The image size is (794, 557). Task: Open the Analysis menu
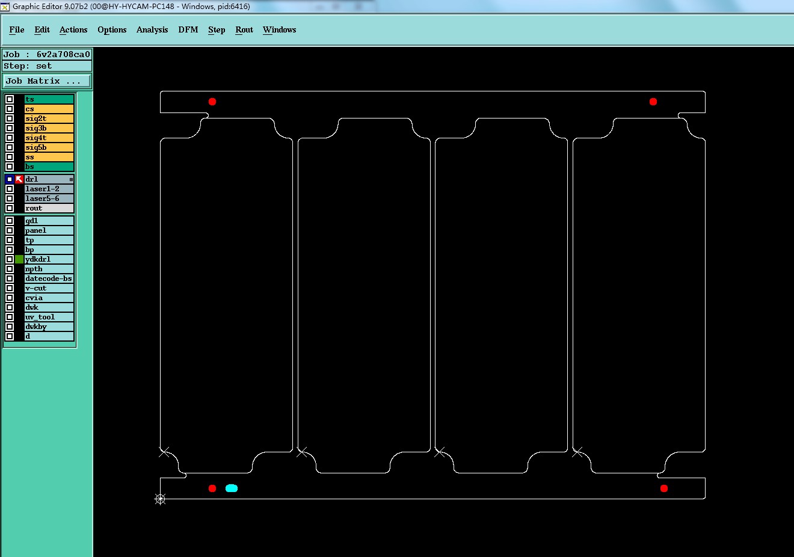coord(152,29)
